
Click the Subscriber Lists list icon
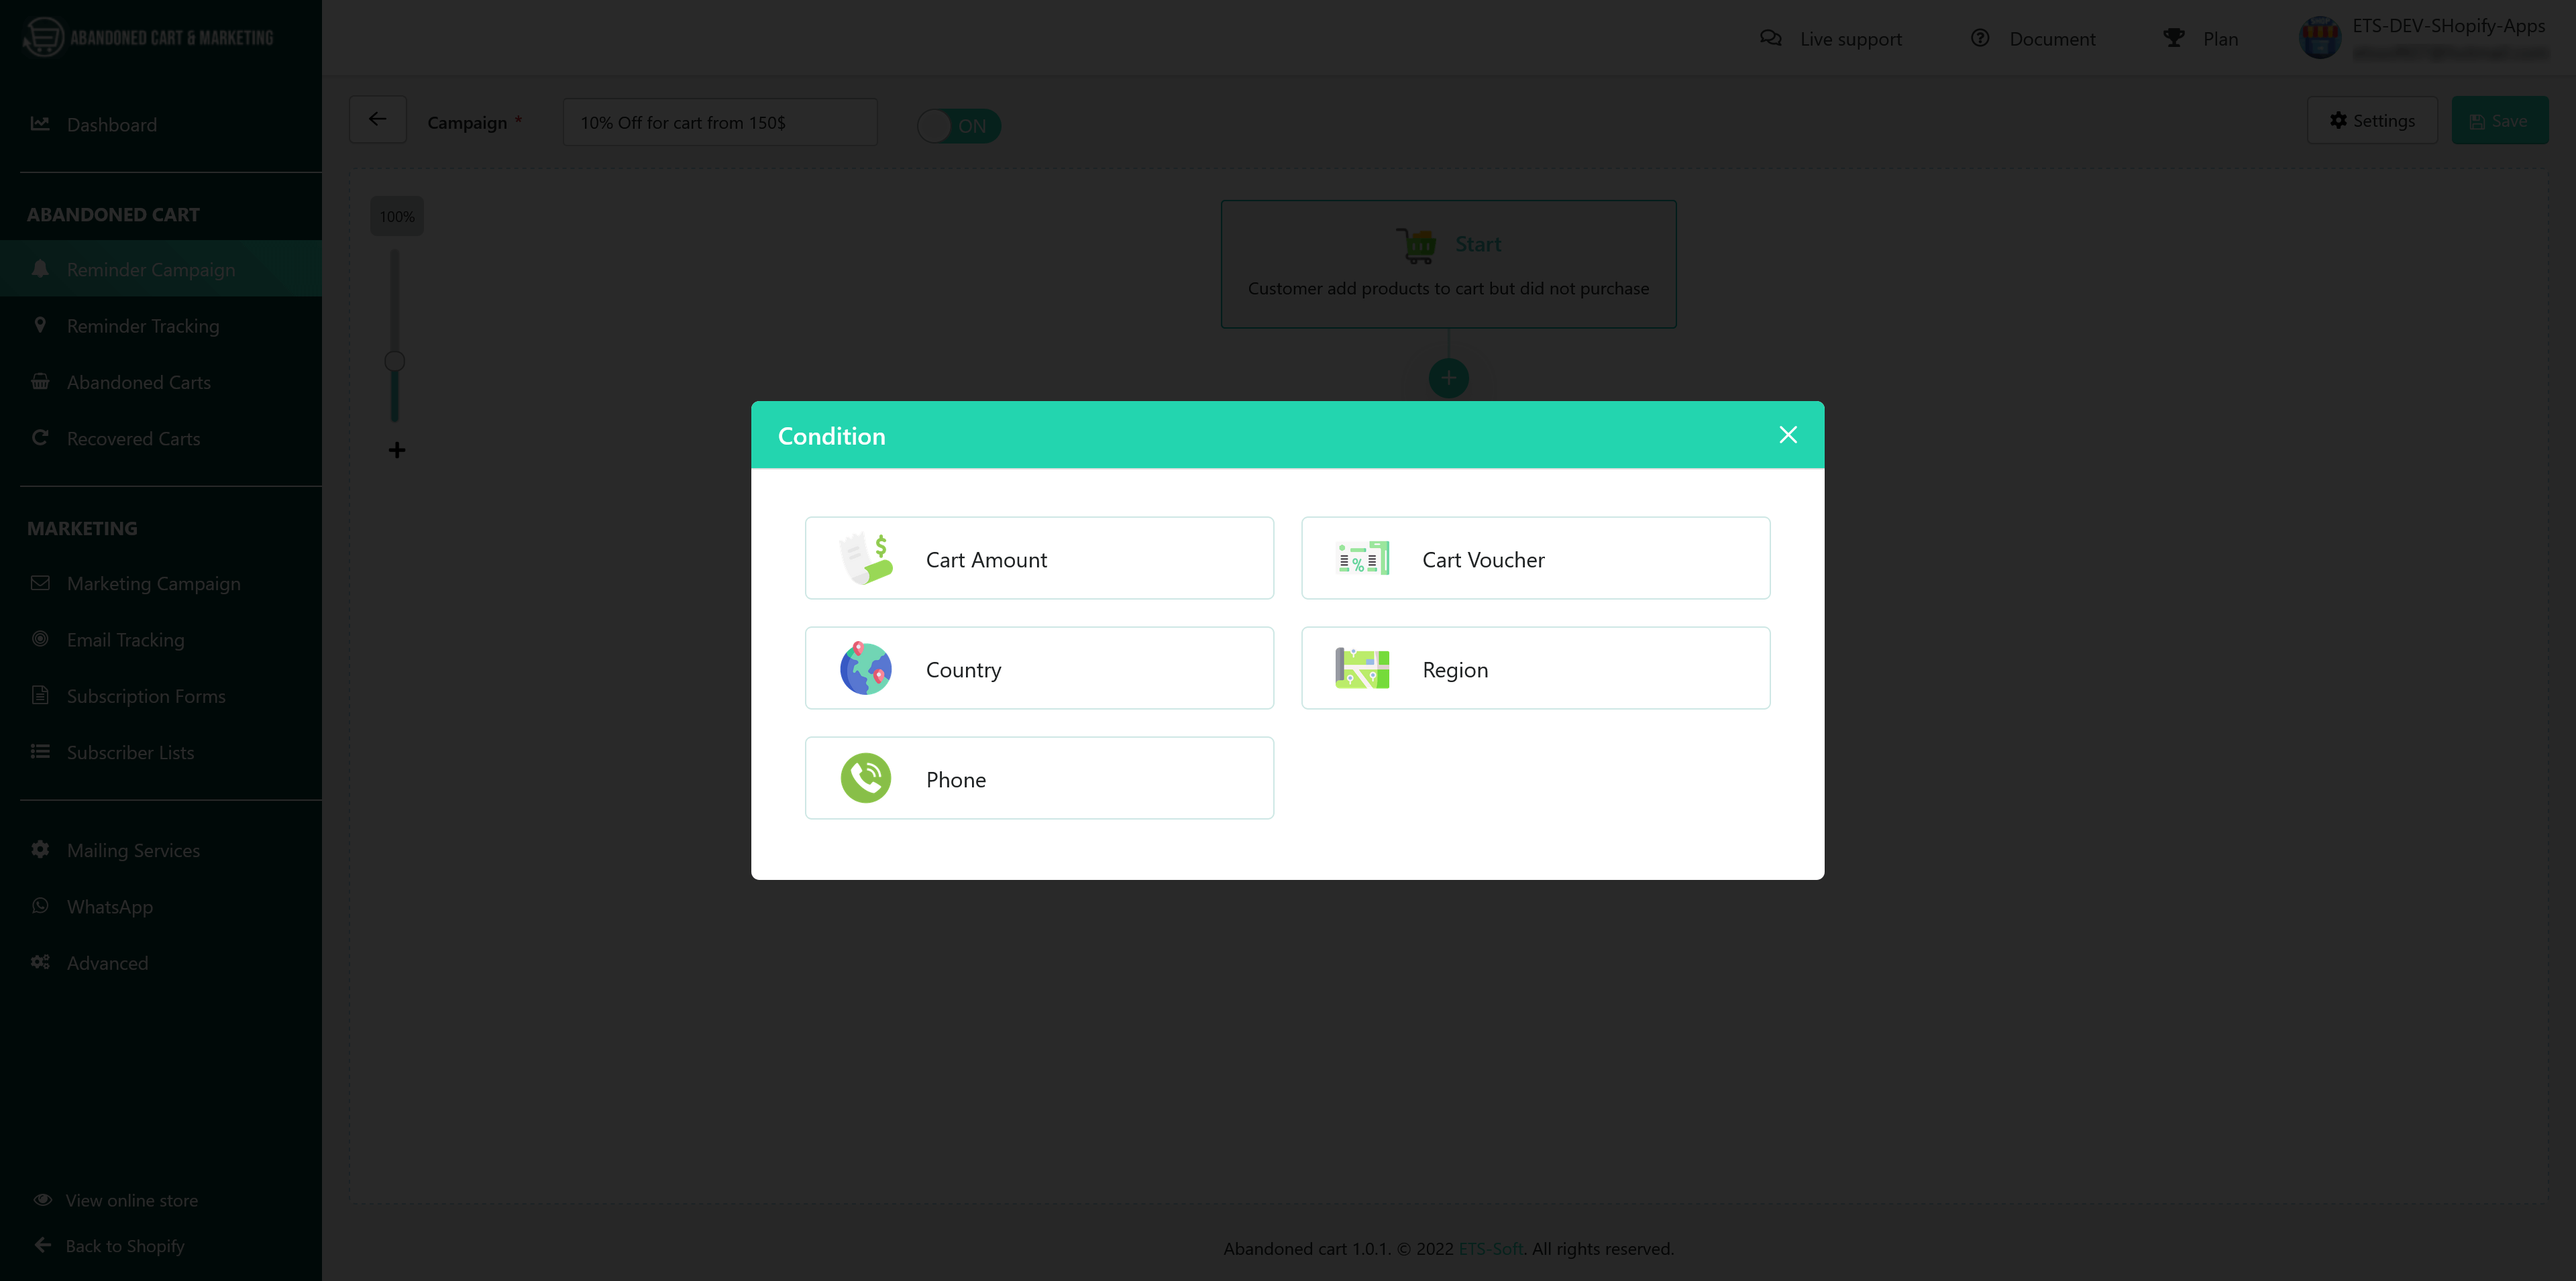40,751
